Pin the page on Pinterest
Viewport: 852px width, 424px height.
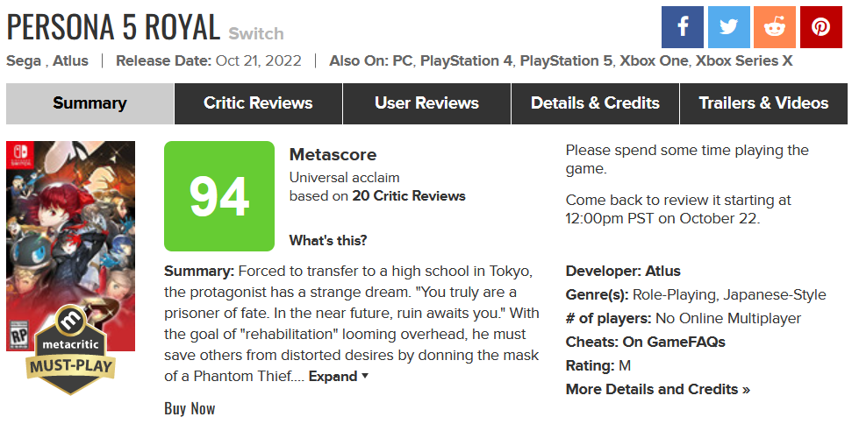pos(820,27)
